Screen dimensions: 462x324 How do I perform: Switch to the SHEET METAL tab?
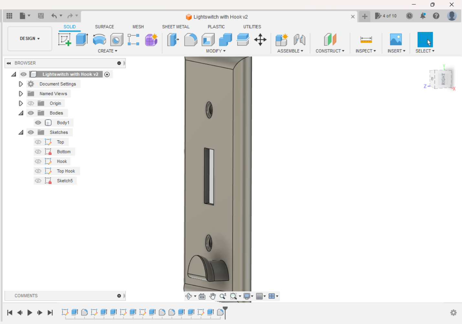176,27
